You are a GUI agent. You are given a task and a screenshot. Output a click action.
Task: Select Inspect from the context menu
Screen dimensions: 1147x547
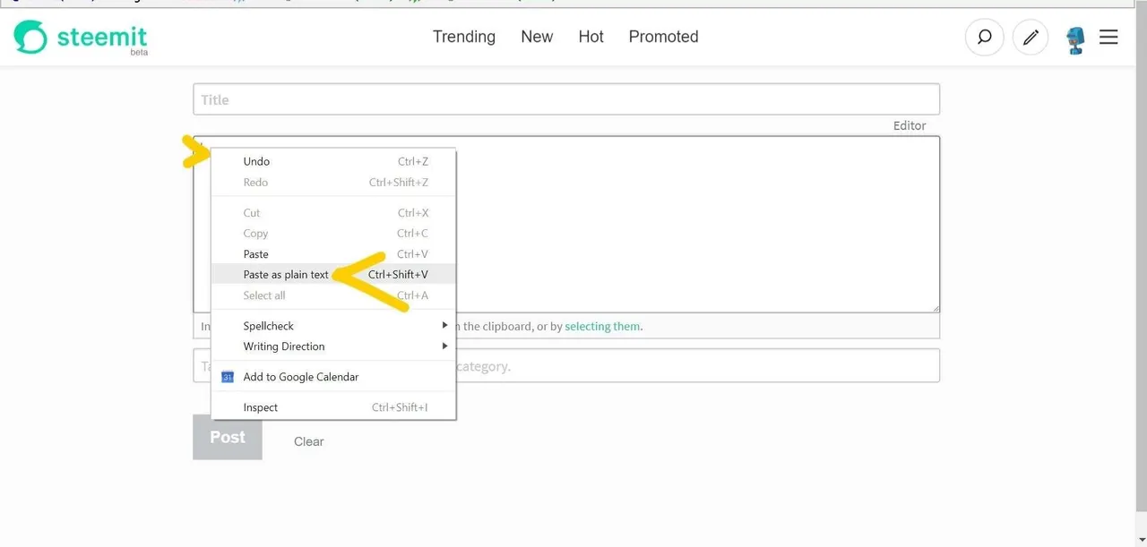click(x=261, y=407)
